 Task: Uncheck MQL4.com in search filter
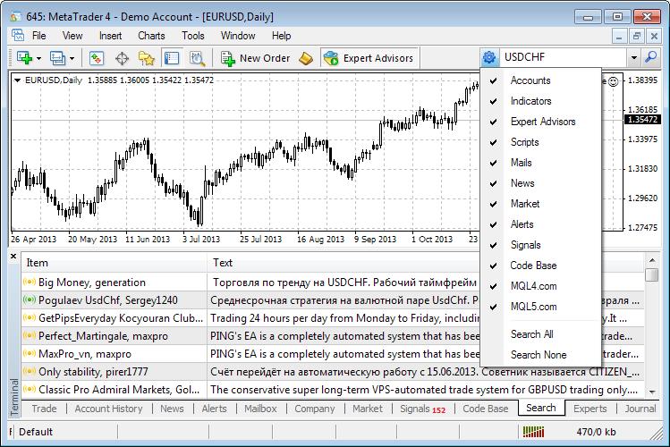tap(540, 285)
